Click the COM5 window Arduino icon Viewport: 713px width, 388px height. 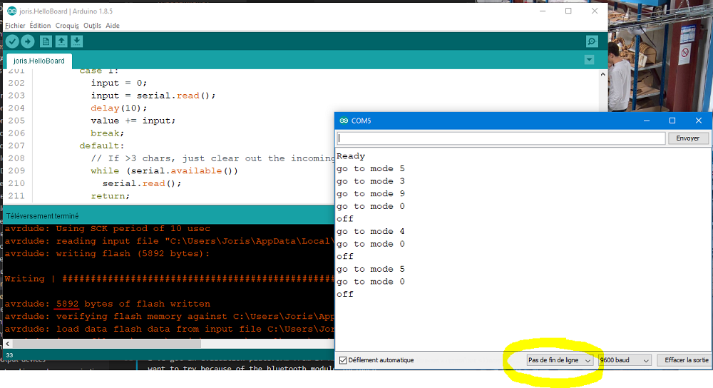click(344, 121)
